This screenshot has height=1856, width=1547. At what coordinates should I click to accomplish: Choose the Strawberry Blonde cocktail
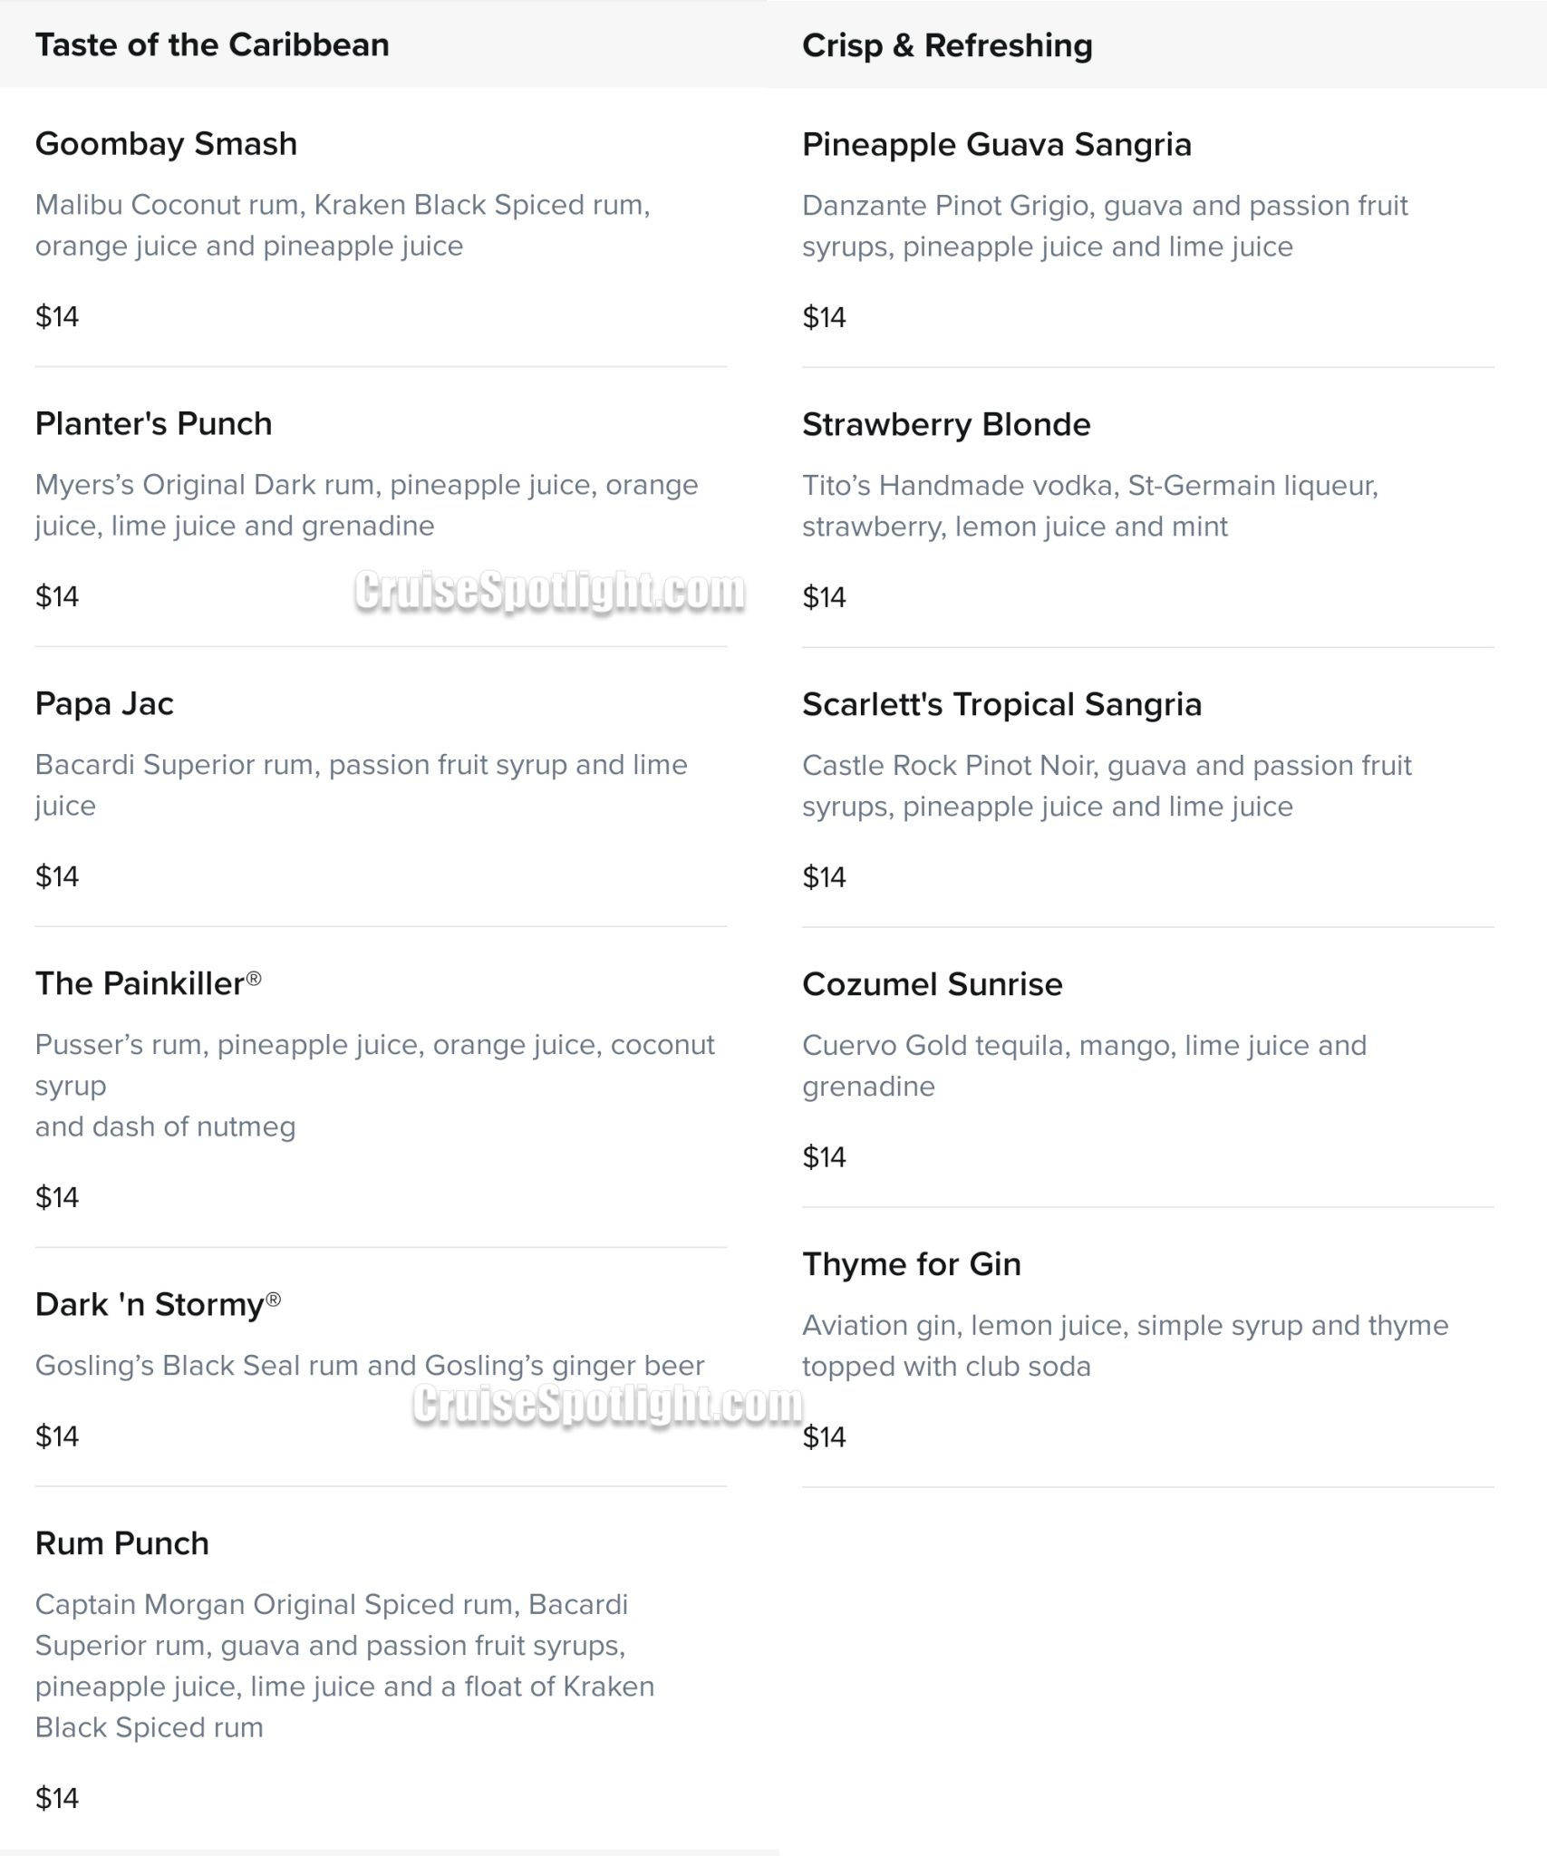946,424
